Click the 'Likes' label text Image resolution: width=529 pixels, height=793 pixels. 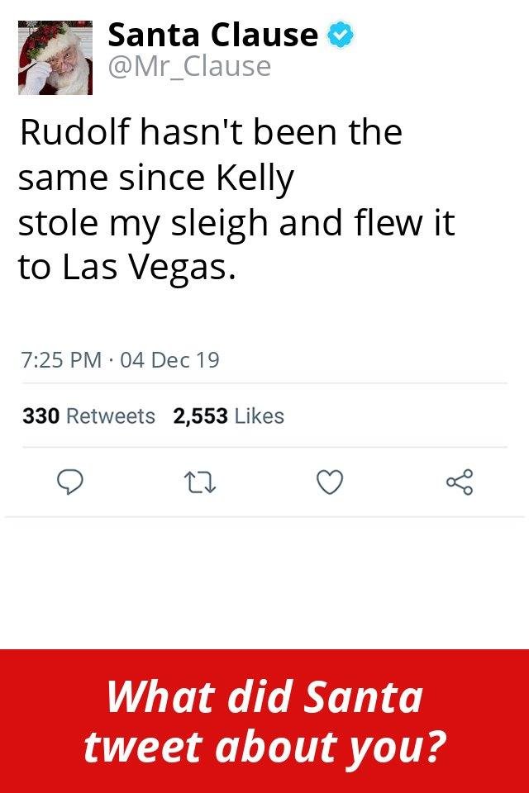[x=260, y=415]
